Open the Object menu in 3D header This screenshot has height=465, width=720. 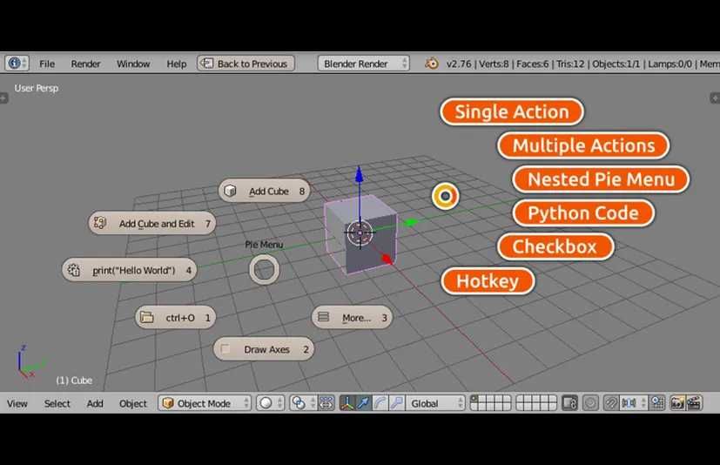(x=133, y=403)
